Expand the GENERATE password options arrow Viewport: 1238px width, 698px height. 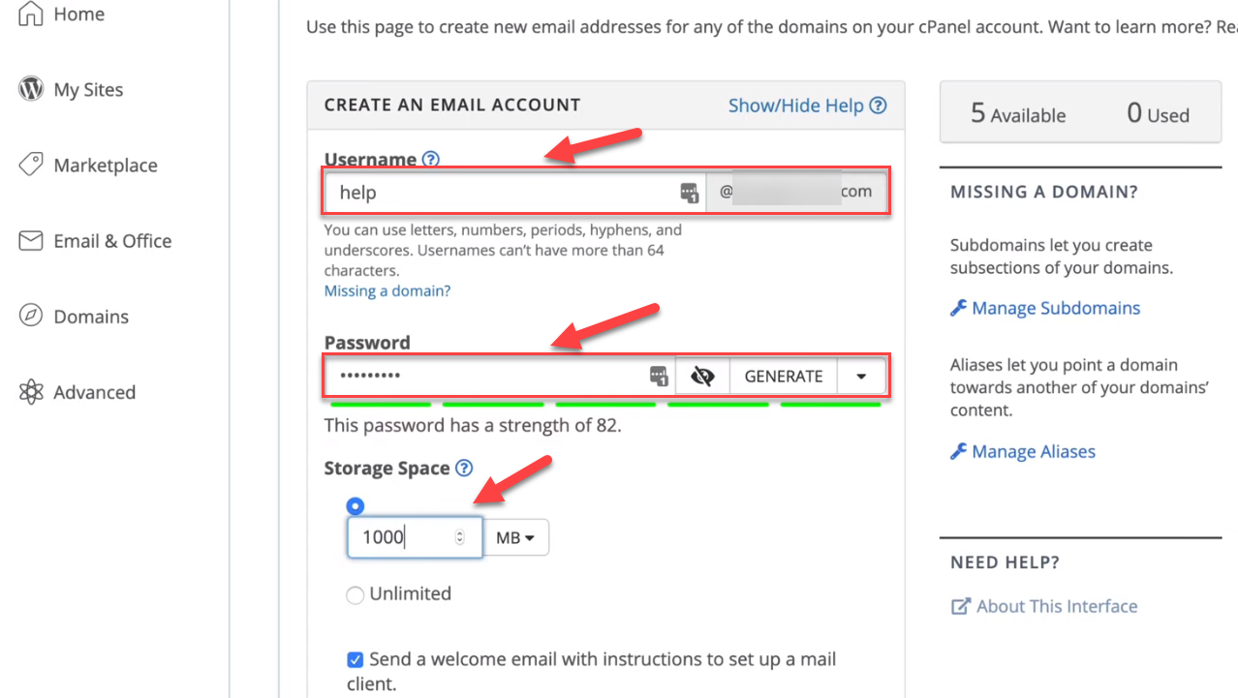861,377
